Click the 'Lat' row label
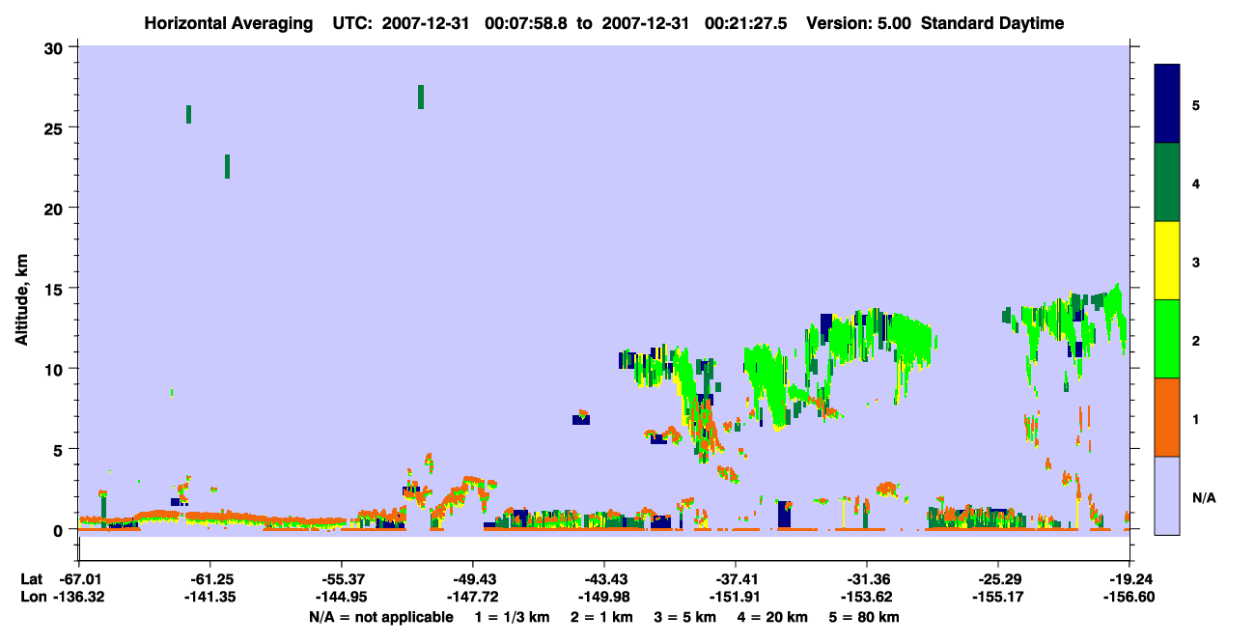The height and width of the screenshot is (644, 1255). [x=32, y=579]
